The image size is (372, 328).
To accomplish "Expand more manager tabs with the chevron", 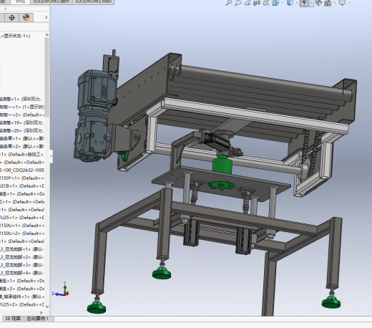I will [x=46, y=17].
